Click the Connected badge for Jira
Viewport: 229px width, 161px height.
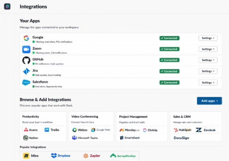point(169,71)
